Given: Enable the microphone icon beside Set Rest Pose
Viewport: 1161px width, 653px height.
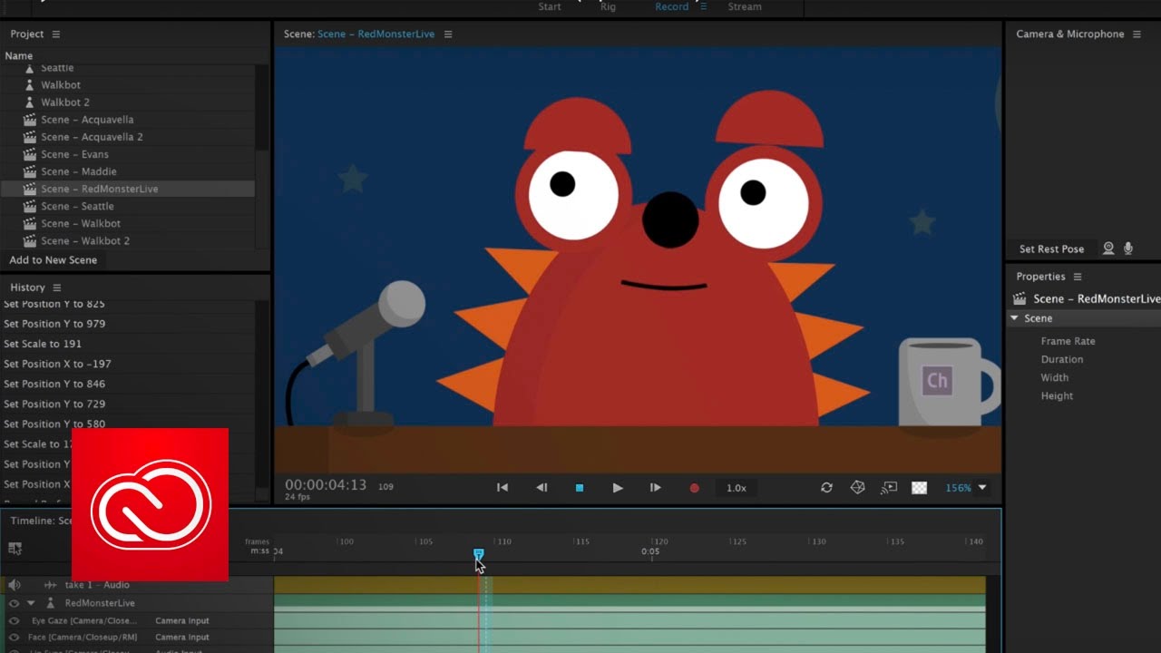Looking at the screenshot, I should pos(1128,249).
